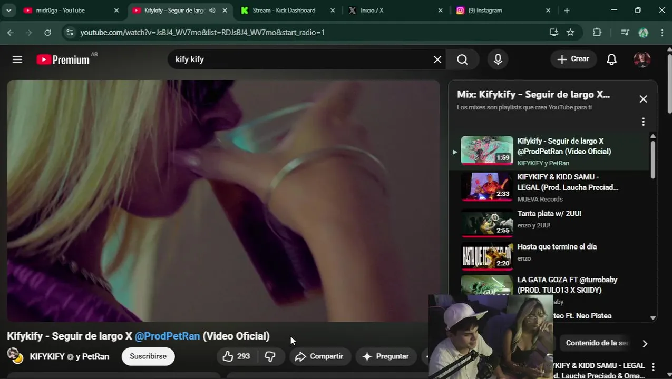Open the @ProdPetRan link in title
Screen dimensions: 672x379
(x=167, y=336)
